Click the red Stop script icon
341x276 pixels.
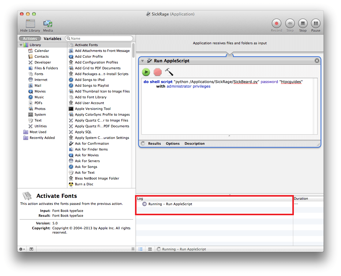click(x=157, y=72)
